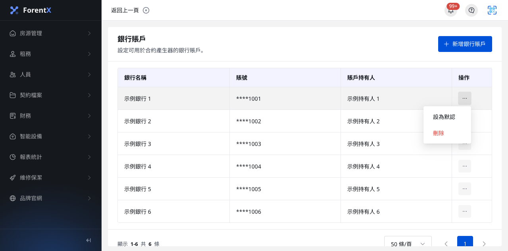Open 房源管理 sidebar menu item
This screenshot has width=508, height=251.
[51, 33]
